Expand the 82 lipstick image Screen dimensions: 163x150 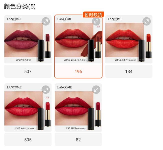96,90
